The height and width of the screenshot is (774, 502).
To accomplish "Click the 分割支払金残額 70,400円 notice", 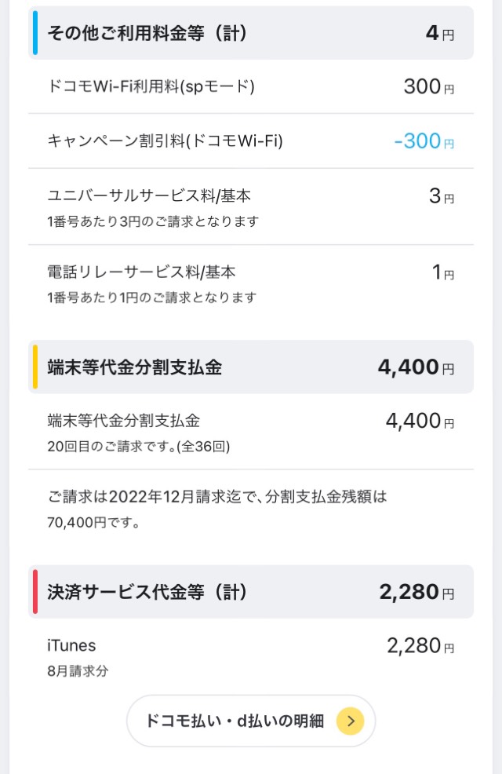I will click(217, 509).
